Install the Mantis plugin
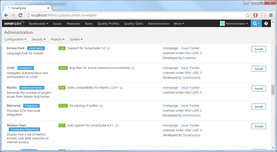 [x=259, y=89]
